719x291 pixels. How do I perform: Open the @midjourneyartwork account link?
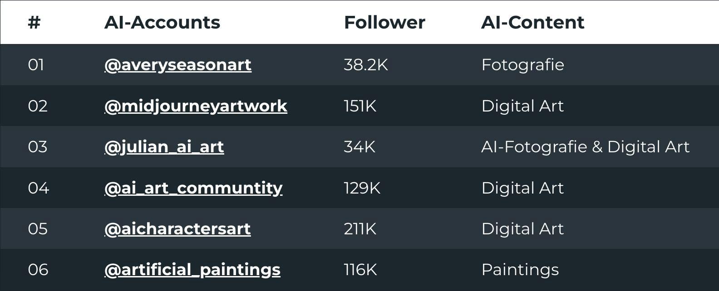point(196,106)
